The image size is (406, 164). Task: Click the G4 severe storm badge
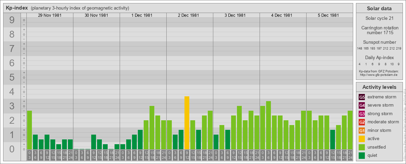[x=362, y=105]
